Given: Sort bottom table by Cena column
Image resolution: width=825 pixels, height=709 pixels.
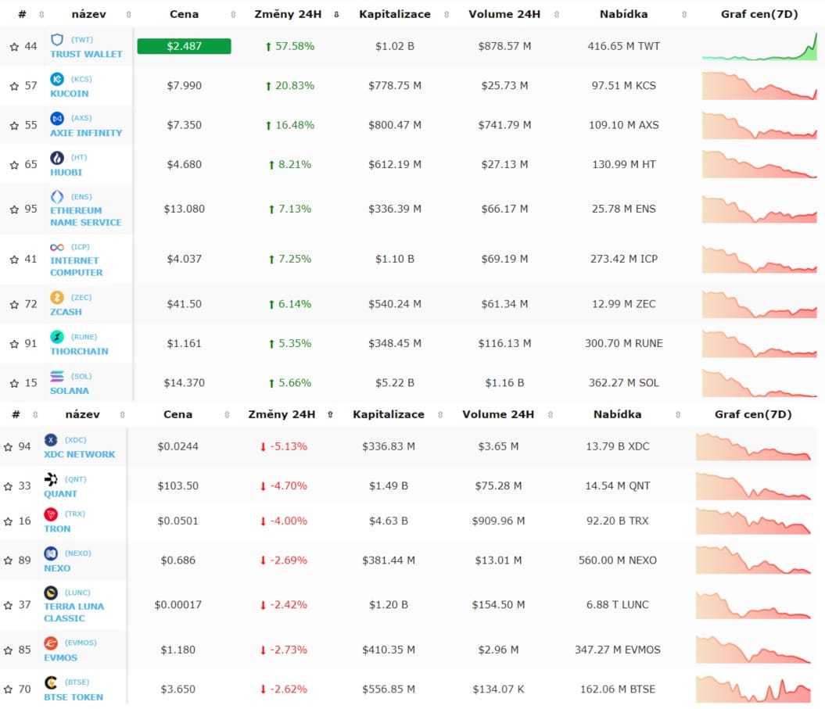Looking at the screenshot, I should 227,414.
